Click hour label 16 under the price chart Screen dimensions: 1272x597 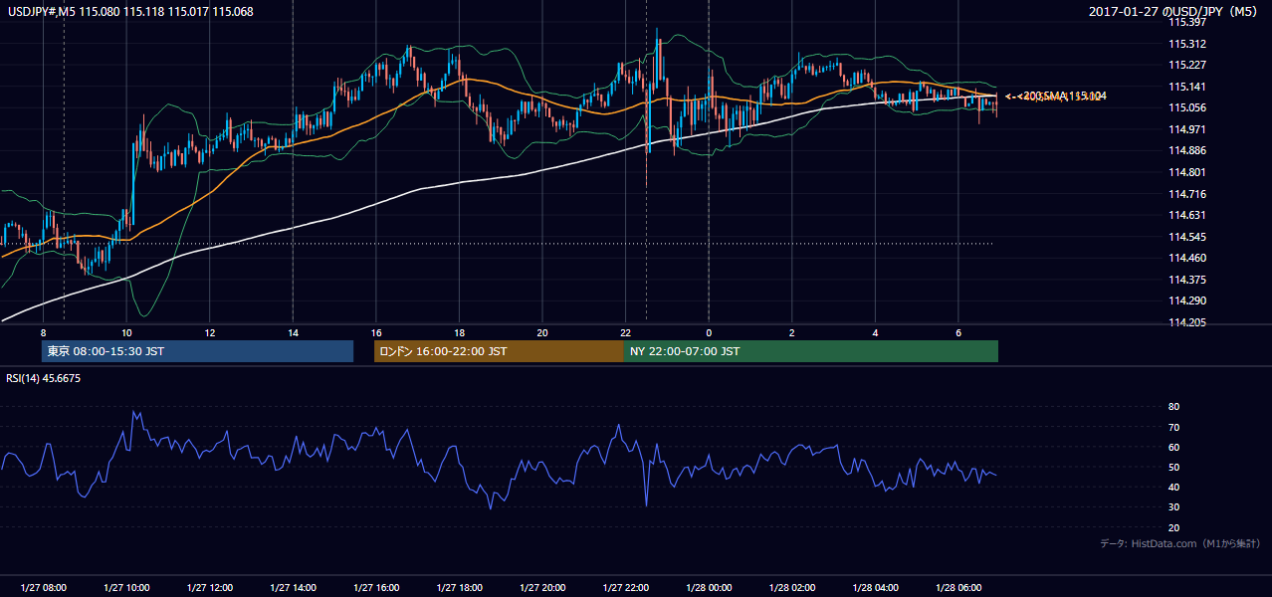coord(375,331)
